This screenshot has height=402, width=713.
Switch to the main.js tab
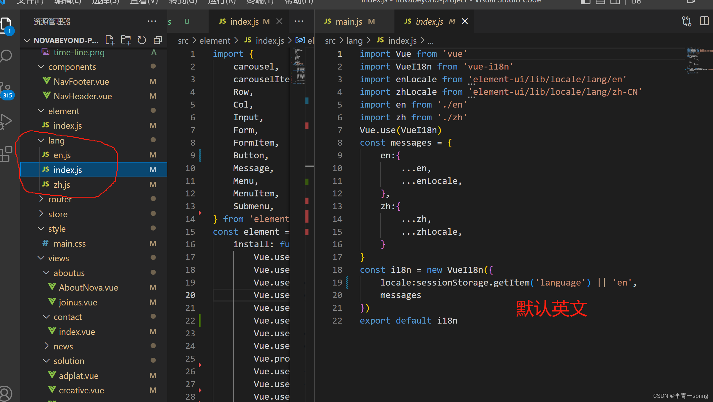pyautogui.click(x=349, y=21)
